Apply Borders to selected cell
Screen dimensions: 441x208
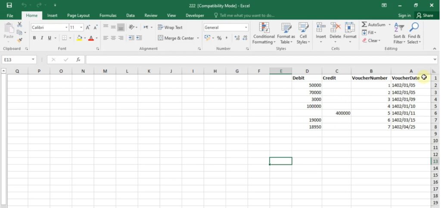65,38
